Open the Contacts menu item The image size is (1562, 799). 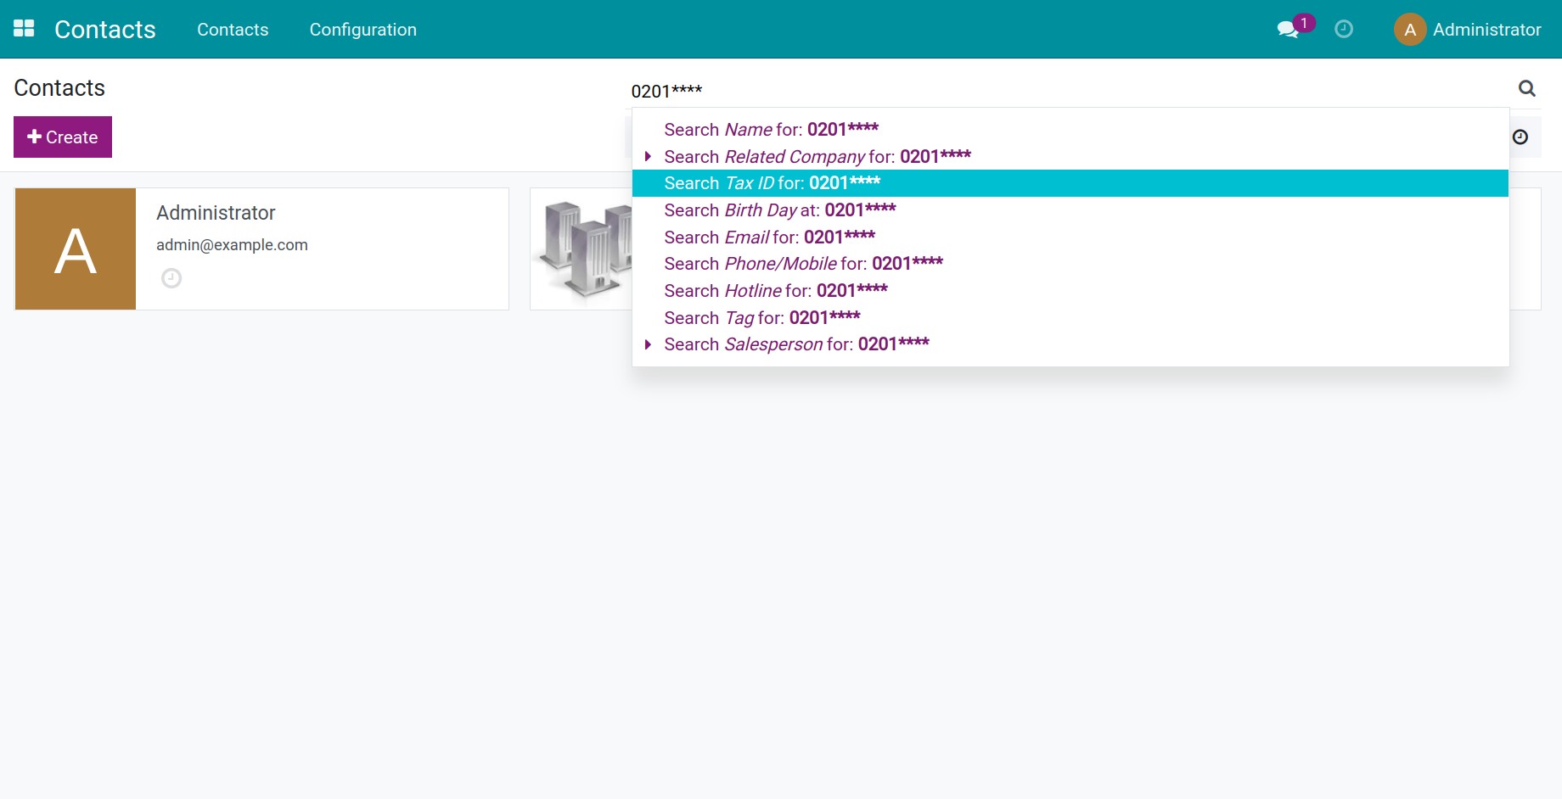(233, 30)
